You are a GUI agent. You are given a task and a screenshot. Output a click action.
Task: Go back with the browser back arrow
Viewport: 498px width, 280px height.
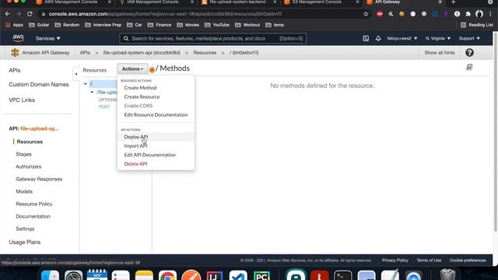tap(8, 14)
